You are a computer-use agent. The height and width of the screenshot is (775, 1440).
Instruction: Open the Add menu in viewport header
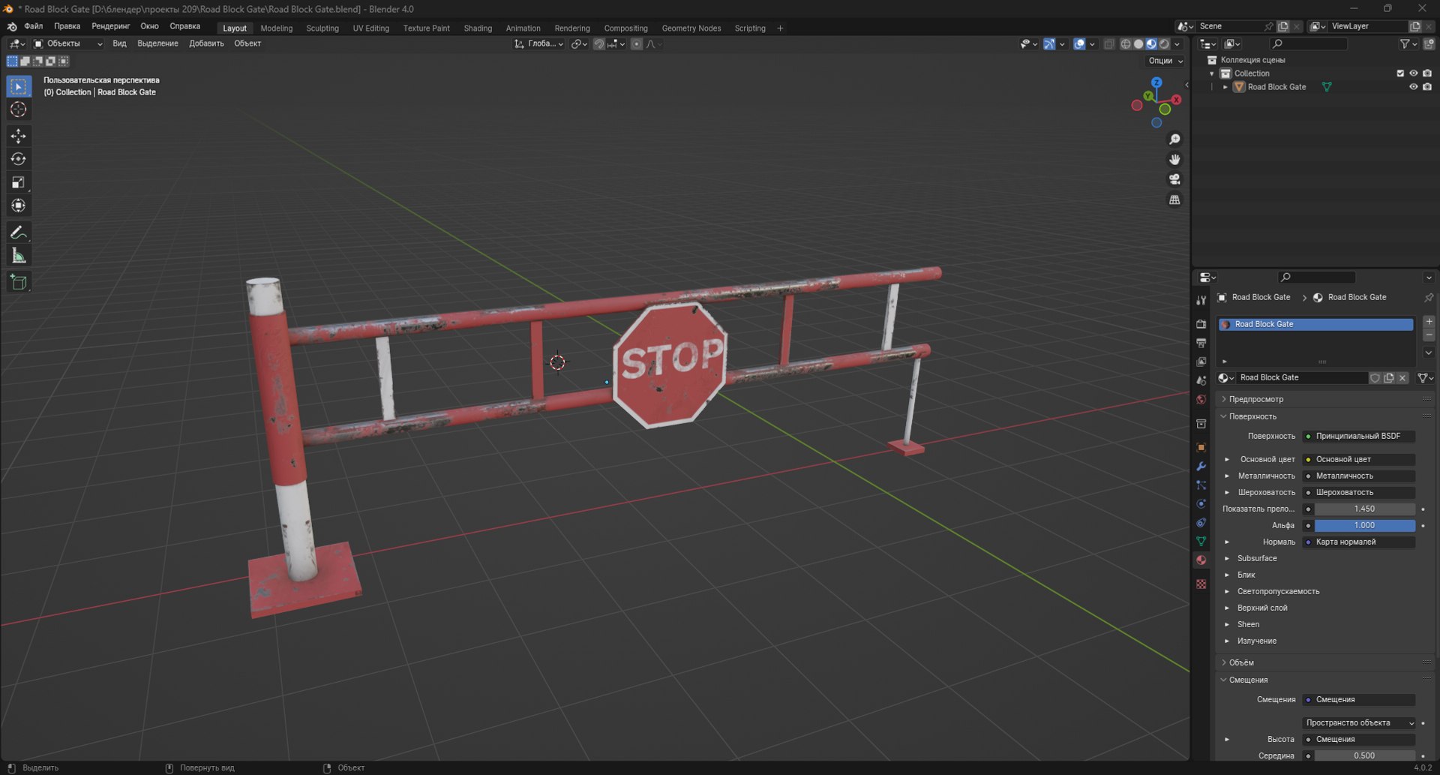pos(206,44)
